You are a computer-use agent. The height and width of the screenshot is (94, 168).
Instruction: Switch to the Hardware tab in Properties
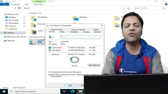point(74,32)
